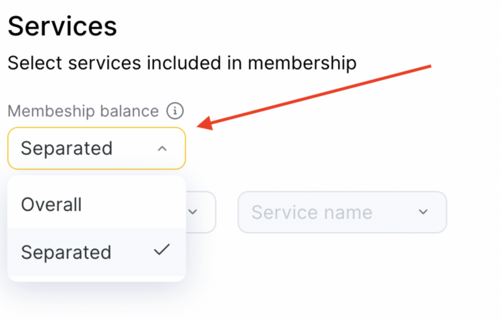Open the Service name dropdown

pyautogui.click(x=342, y=212)
